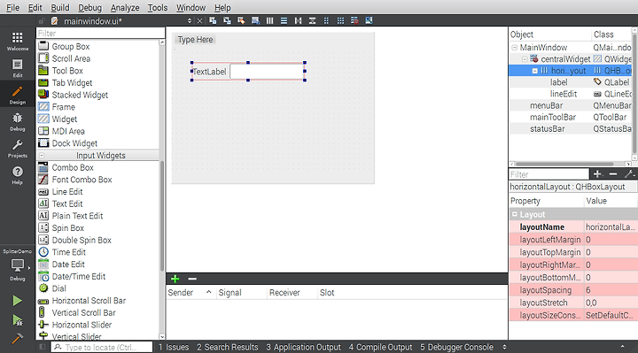Click the property editor Filter field

(x=549, y=174)
